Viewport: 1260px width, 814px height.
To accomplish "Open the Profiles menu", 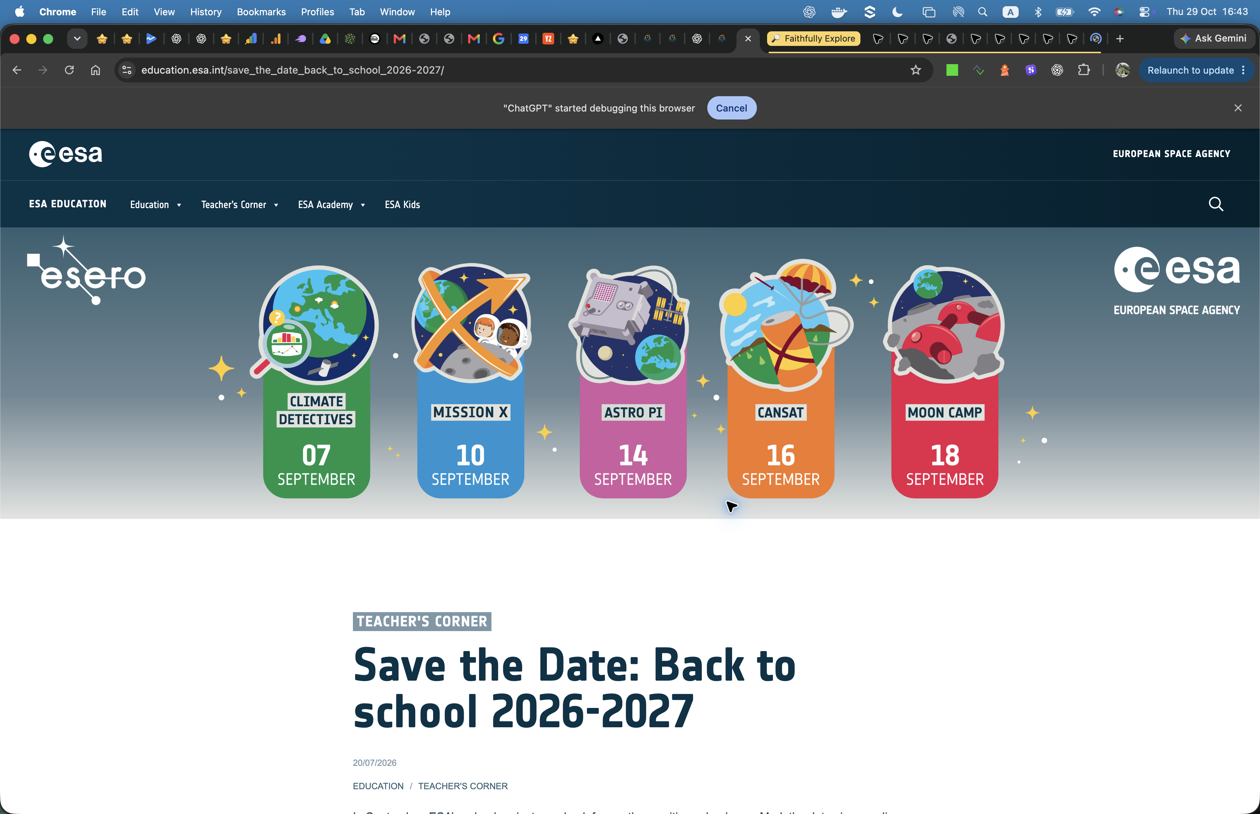I will pyautogui.click(x=317, y=12).
